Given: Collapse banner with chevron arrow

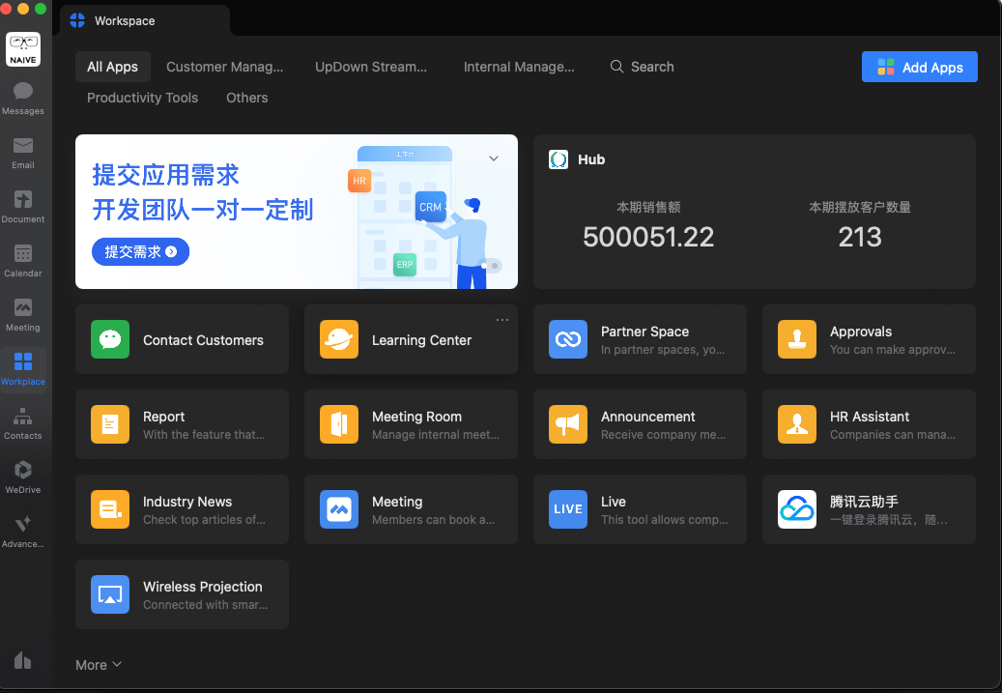Looking at the screenshot, I should [494, 159].
